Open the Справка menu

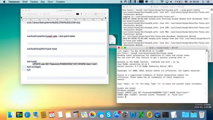[x=60, y=2]
